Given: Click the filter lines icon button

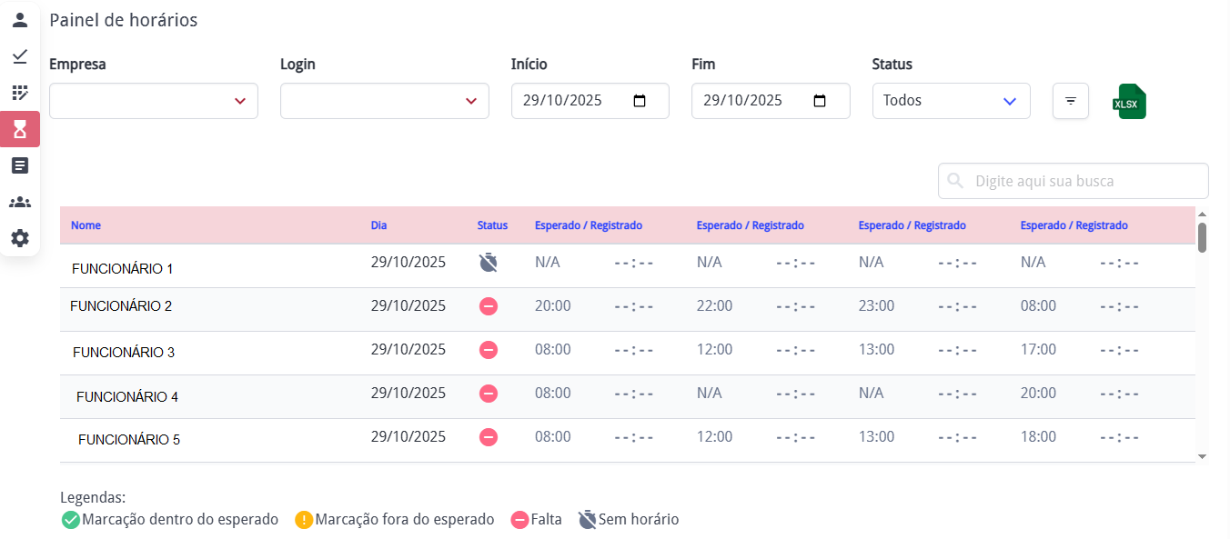Looking at the screenshot, I should 1071,101.
